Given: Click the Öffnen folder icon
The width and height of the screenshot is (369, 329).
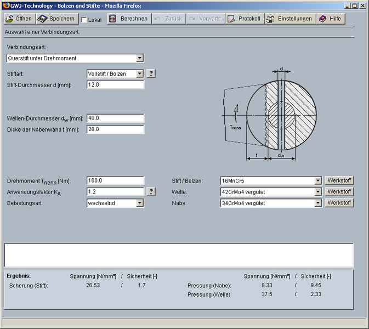Looking at the screenshot, I should pos(10,19).
